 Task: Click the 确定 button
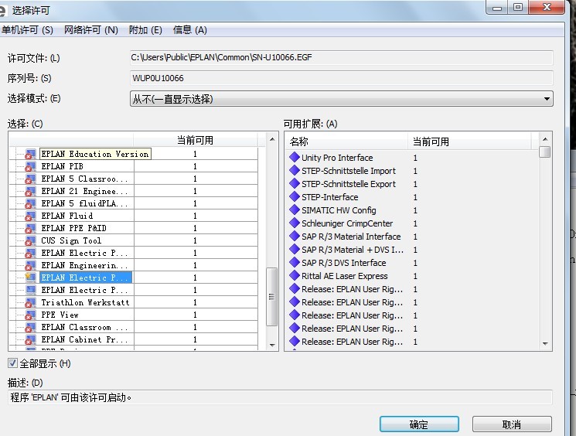click(x=418, y=424)
